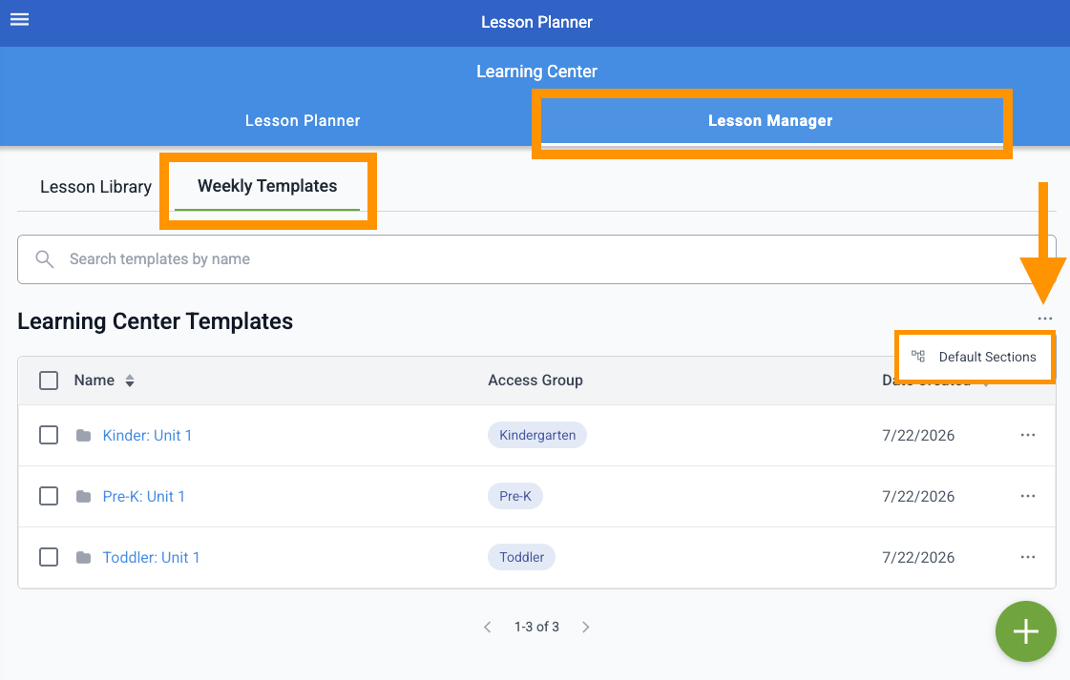This screenshot has height=680, width=1070.
Task: Click the Kindergarten access group chip
Action: 537,435
